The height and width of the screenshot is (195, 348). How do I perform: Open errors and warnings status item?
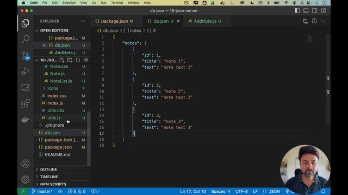tap(77, 191)
